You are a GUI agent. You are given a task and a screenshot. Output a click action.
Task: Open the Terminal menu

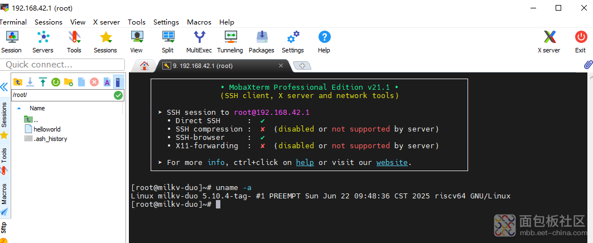(x=13, y=22)
